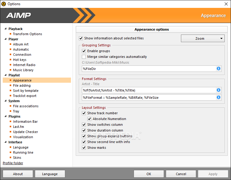This screenshot has width=231, height=180.
Task: Toggle Show duration column
Action: tap(84, 130)
